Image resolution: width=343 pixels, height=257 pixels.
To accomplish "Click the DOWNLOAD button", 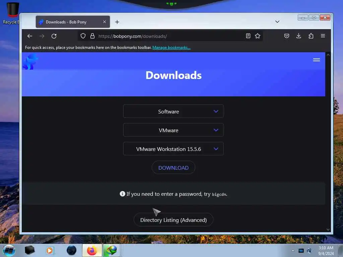I will 174,168.
